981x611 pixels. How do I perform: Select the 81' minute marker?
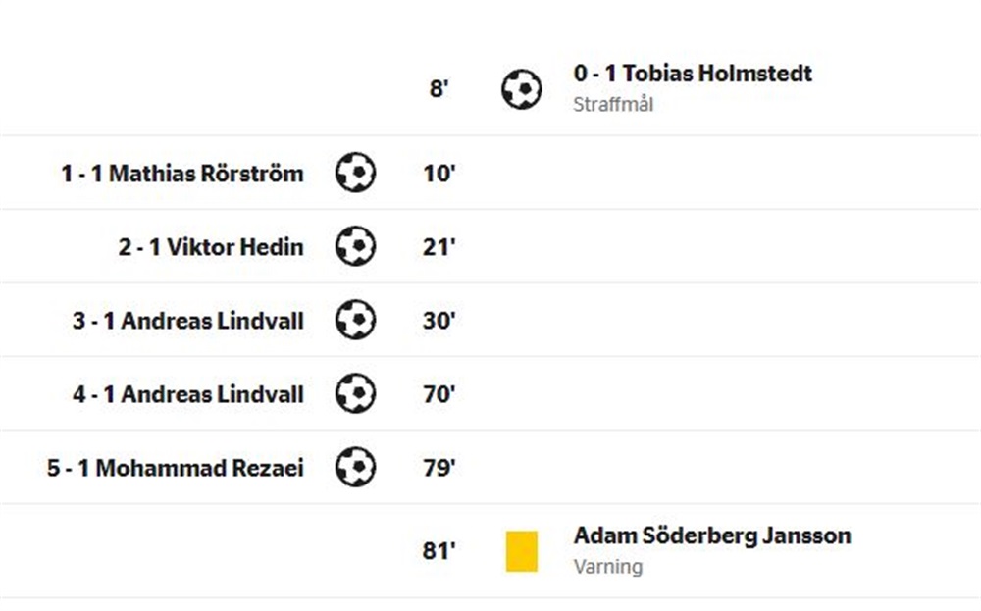(x=439, y=551)
